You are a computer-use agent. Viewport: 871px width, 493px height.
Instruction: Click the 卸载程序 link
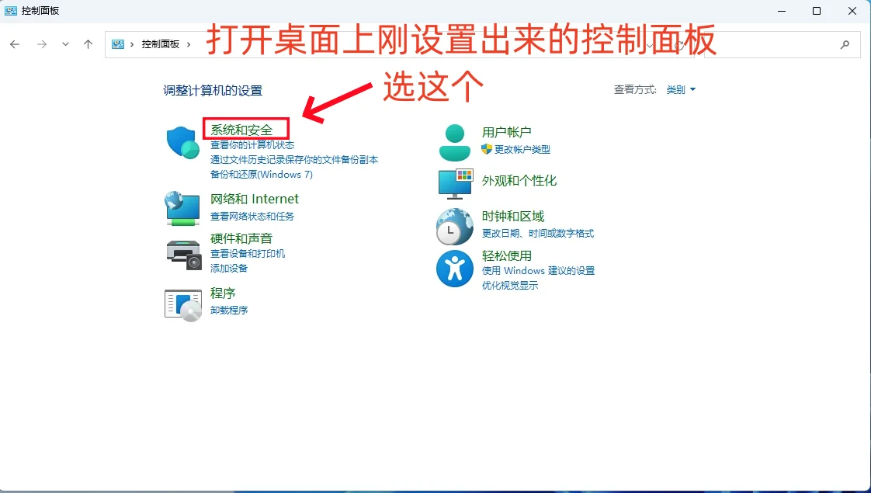coord(230,310)
